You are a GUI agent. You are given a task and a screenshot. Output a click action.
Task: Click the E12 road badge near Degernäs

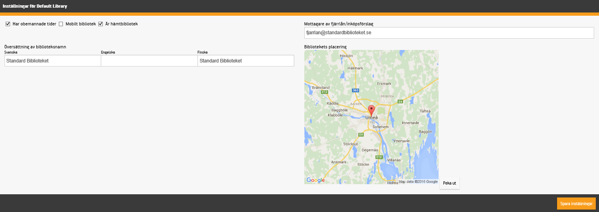point(379,157)
